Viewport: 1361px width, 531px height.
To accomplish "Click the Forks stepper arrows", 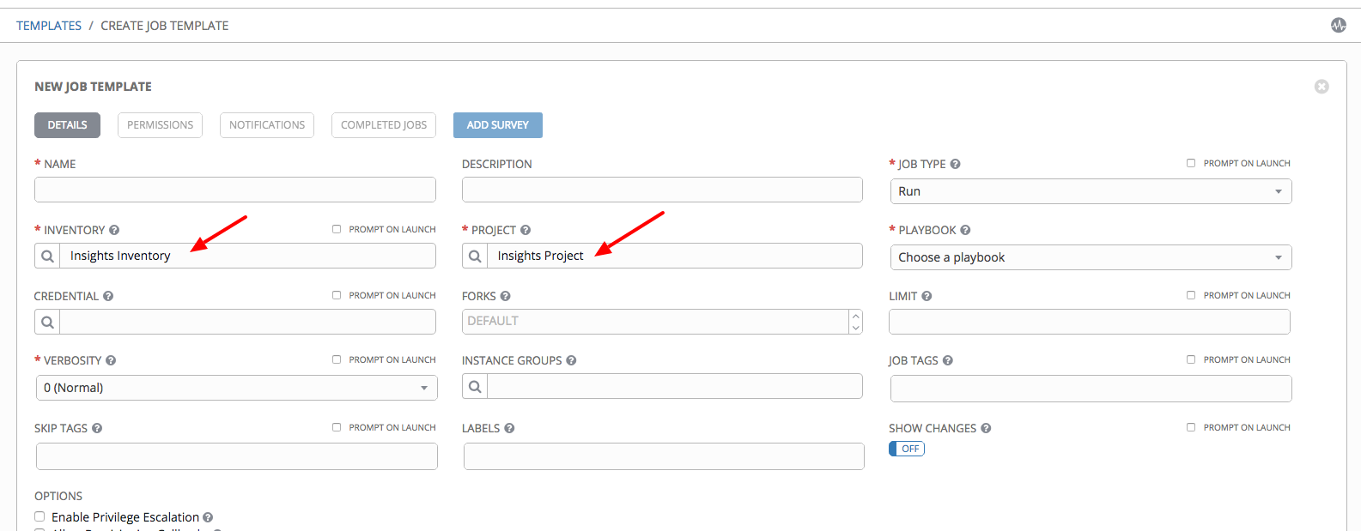I will [855, 322].
